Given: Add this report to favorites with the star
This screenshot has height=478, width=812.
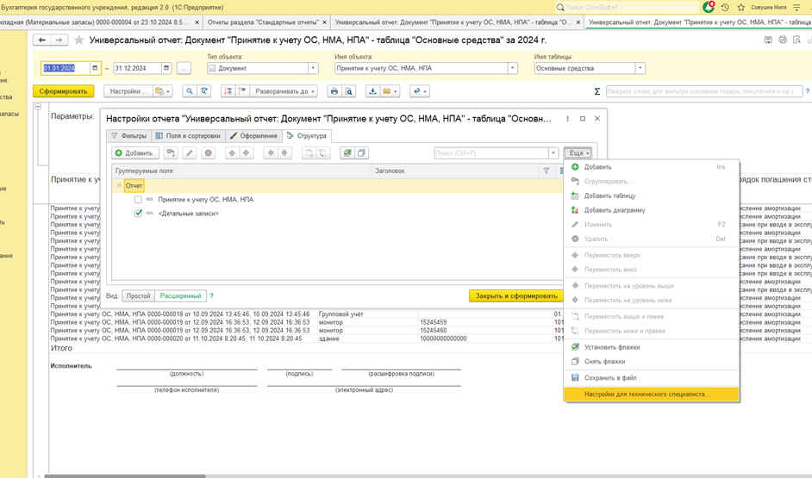Looking at the screenshot, I should click(78, 40).
